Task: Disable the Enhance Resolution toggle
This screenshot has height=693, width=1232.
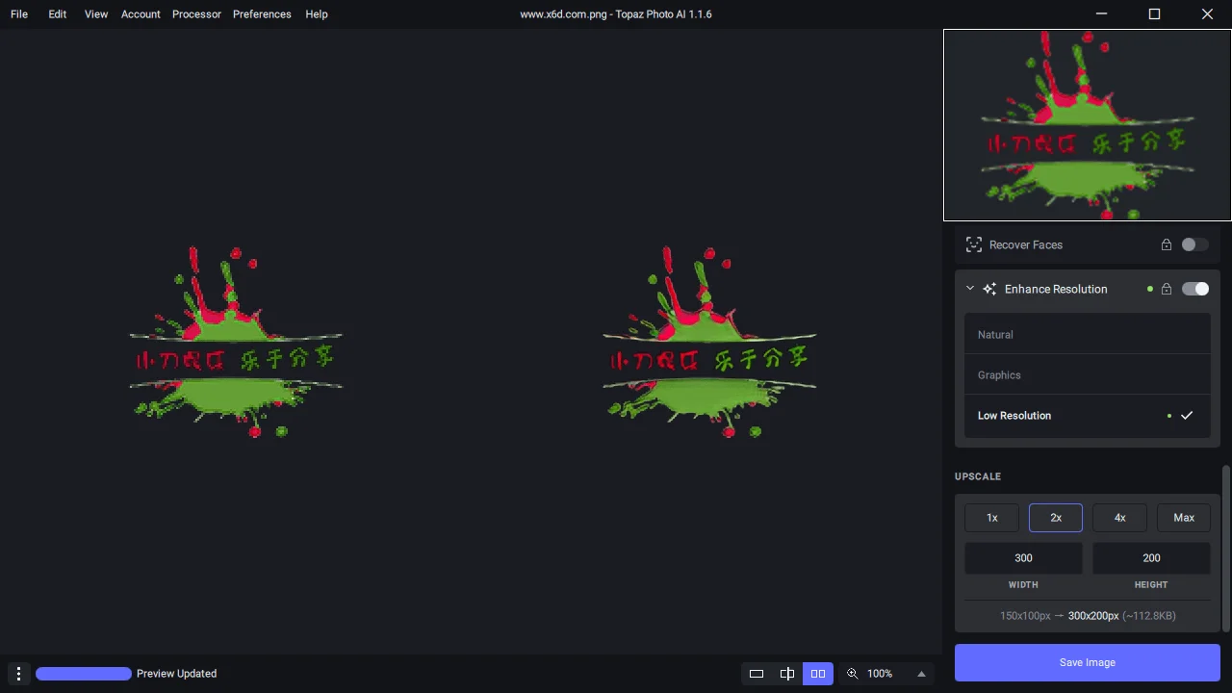Action: [1194, 289]
